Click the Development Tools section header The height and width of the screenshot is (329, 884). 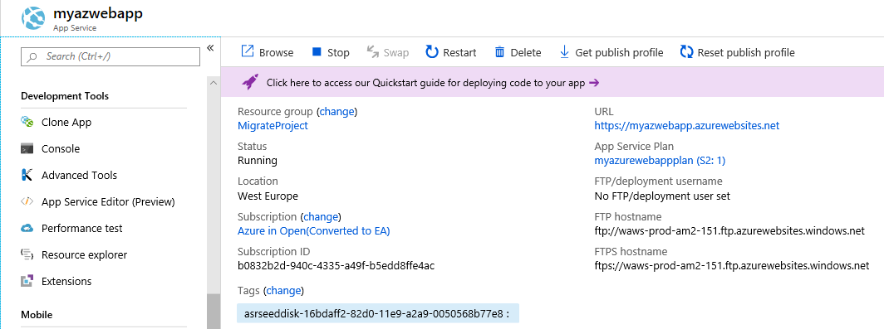pyautogui.click(x=65, y=96)
